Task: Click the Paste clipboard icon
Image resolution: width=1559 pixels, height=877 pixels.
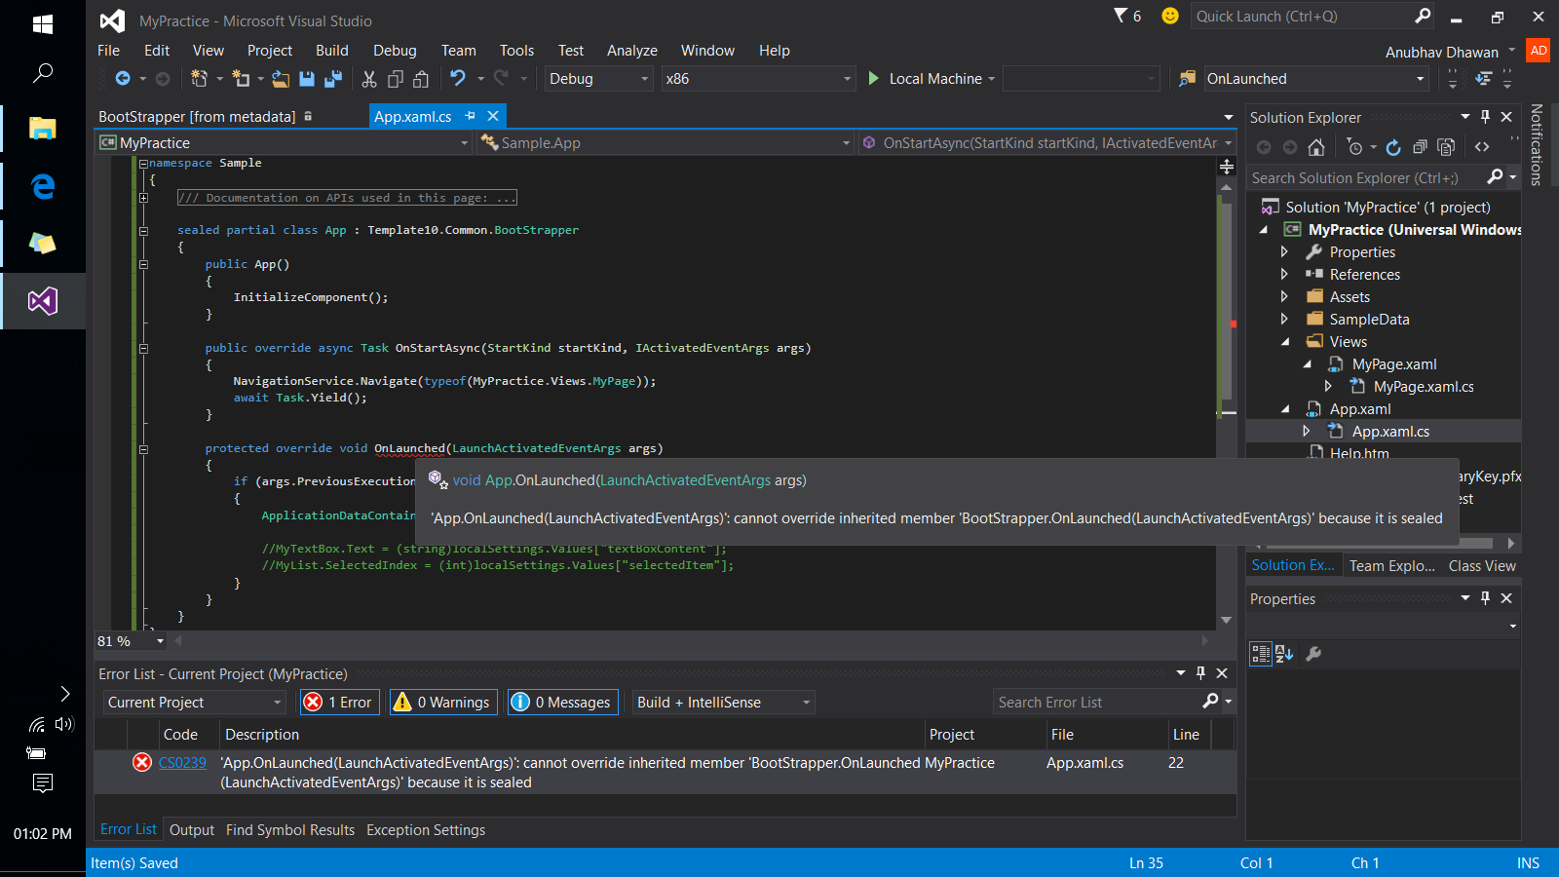Action: point(421,79)
